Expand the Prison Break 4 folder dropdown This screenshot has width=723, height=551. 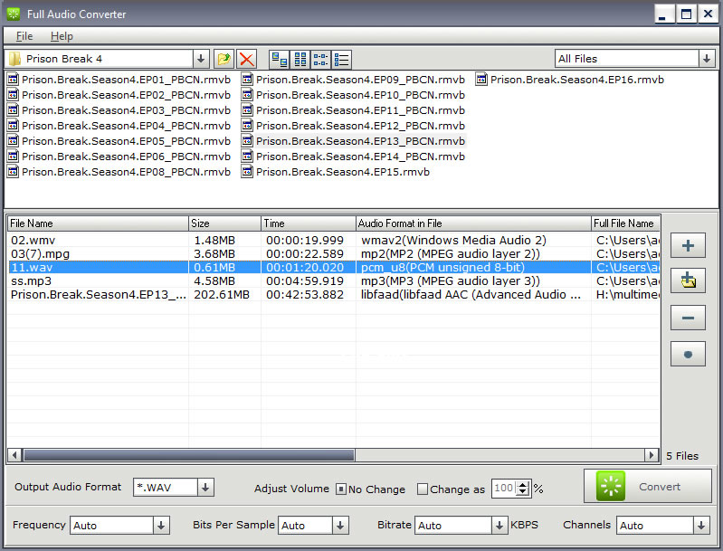201,59
